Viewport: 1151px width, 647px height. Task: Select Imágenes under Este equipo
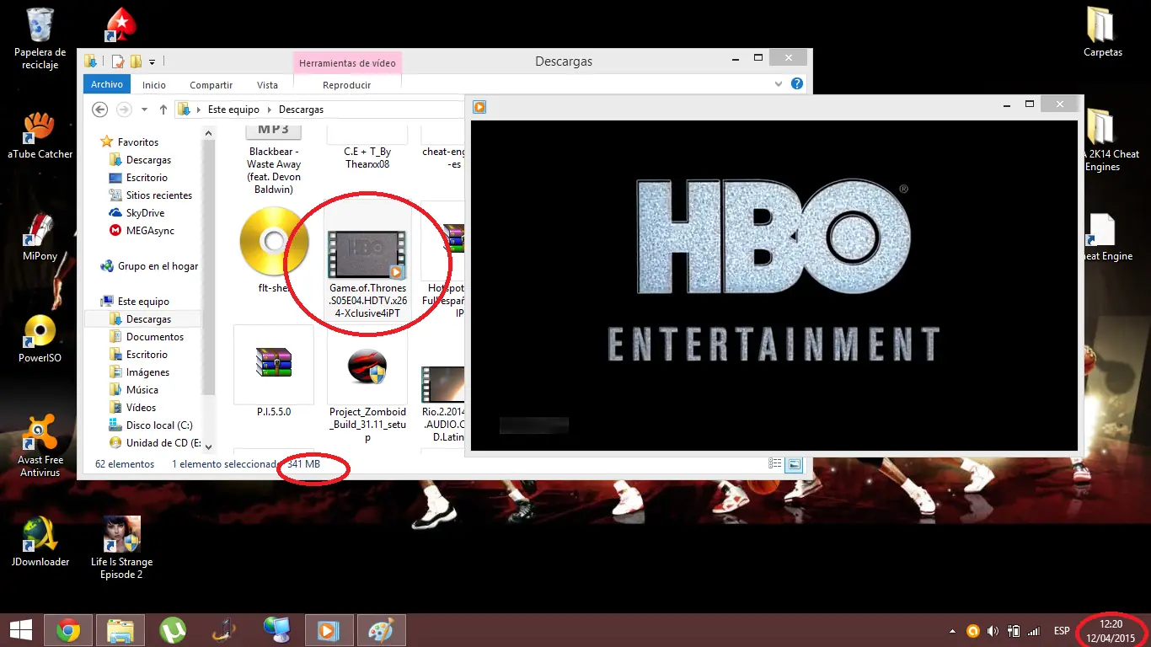pyautogui.click(x=147, y=372)
